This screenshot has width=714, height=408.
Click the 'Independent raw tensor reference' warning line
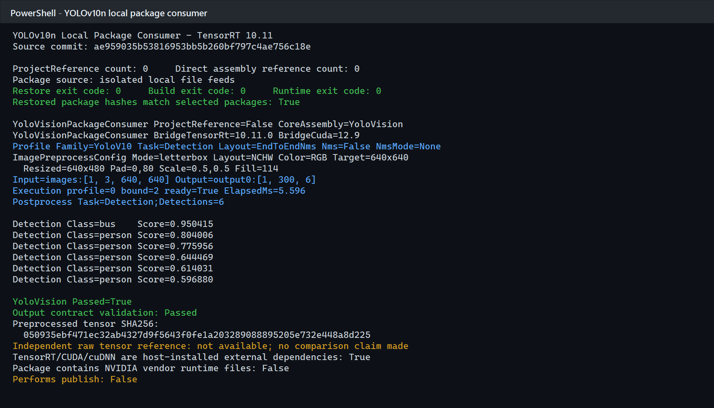210,346
